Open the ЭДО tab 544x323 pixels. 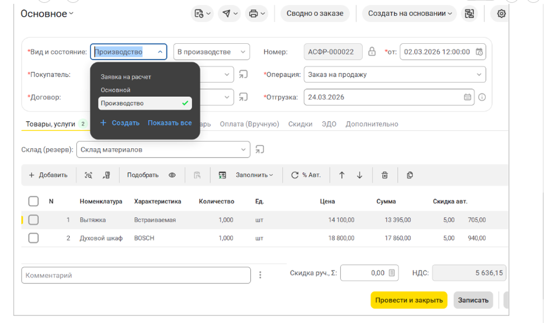[329, 124]
